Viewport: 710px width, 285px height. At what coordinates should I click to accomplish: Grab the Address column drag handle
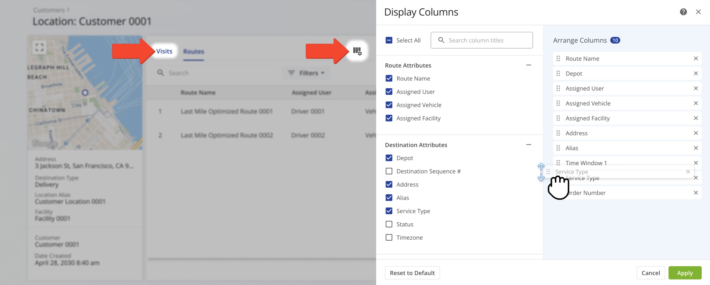tap(558, 133)
